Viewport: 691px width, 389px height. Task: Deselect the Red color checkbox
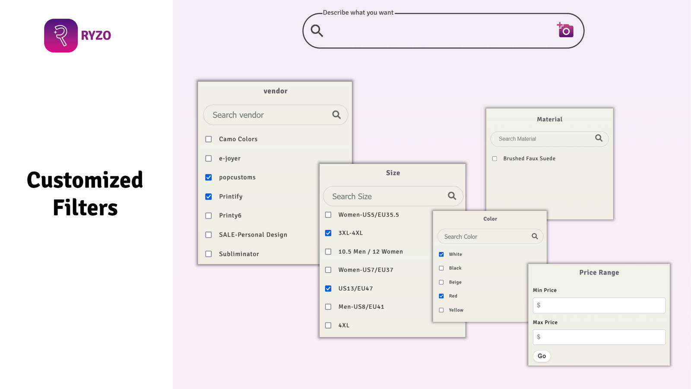pyautogui.click(x=441, y=296)
